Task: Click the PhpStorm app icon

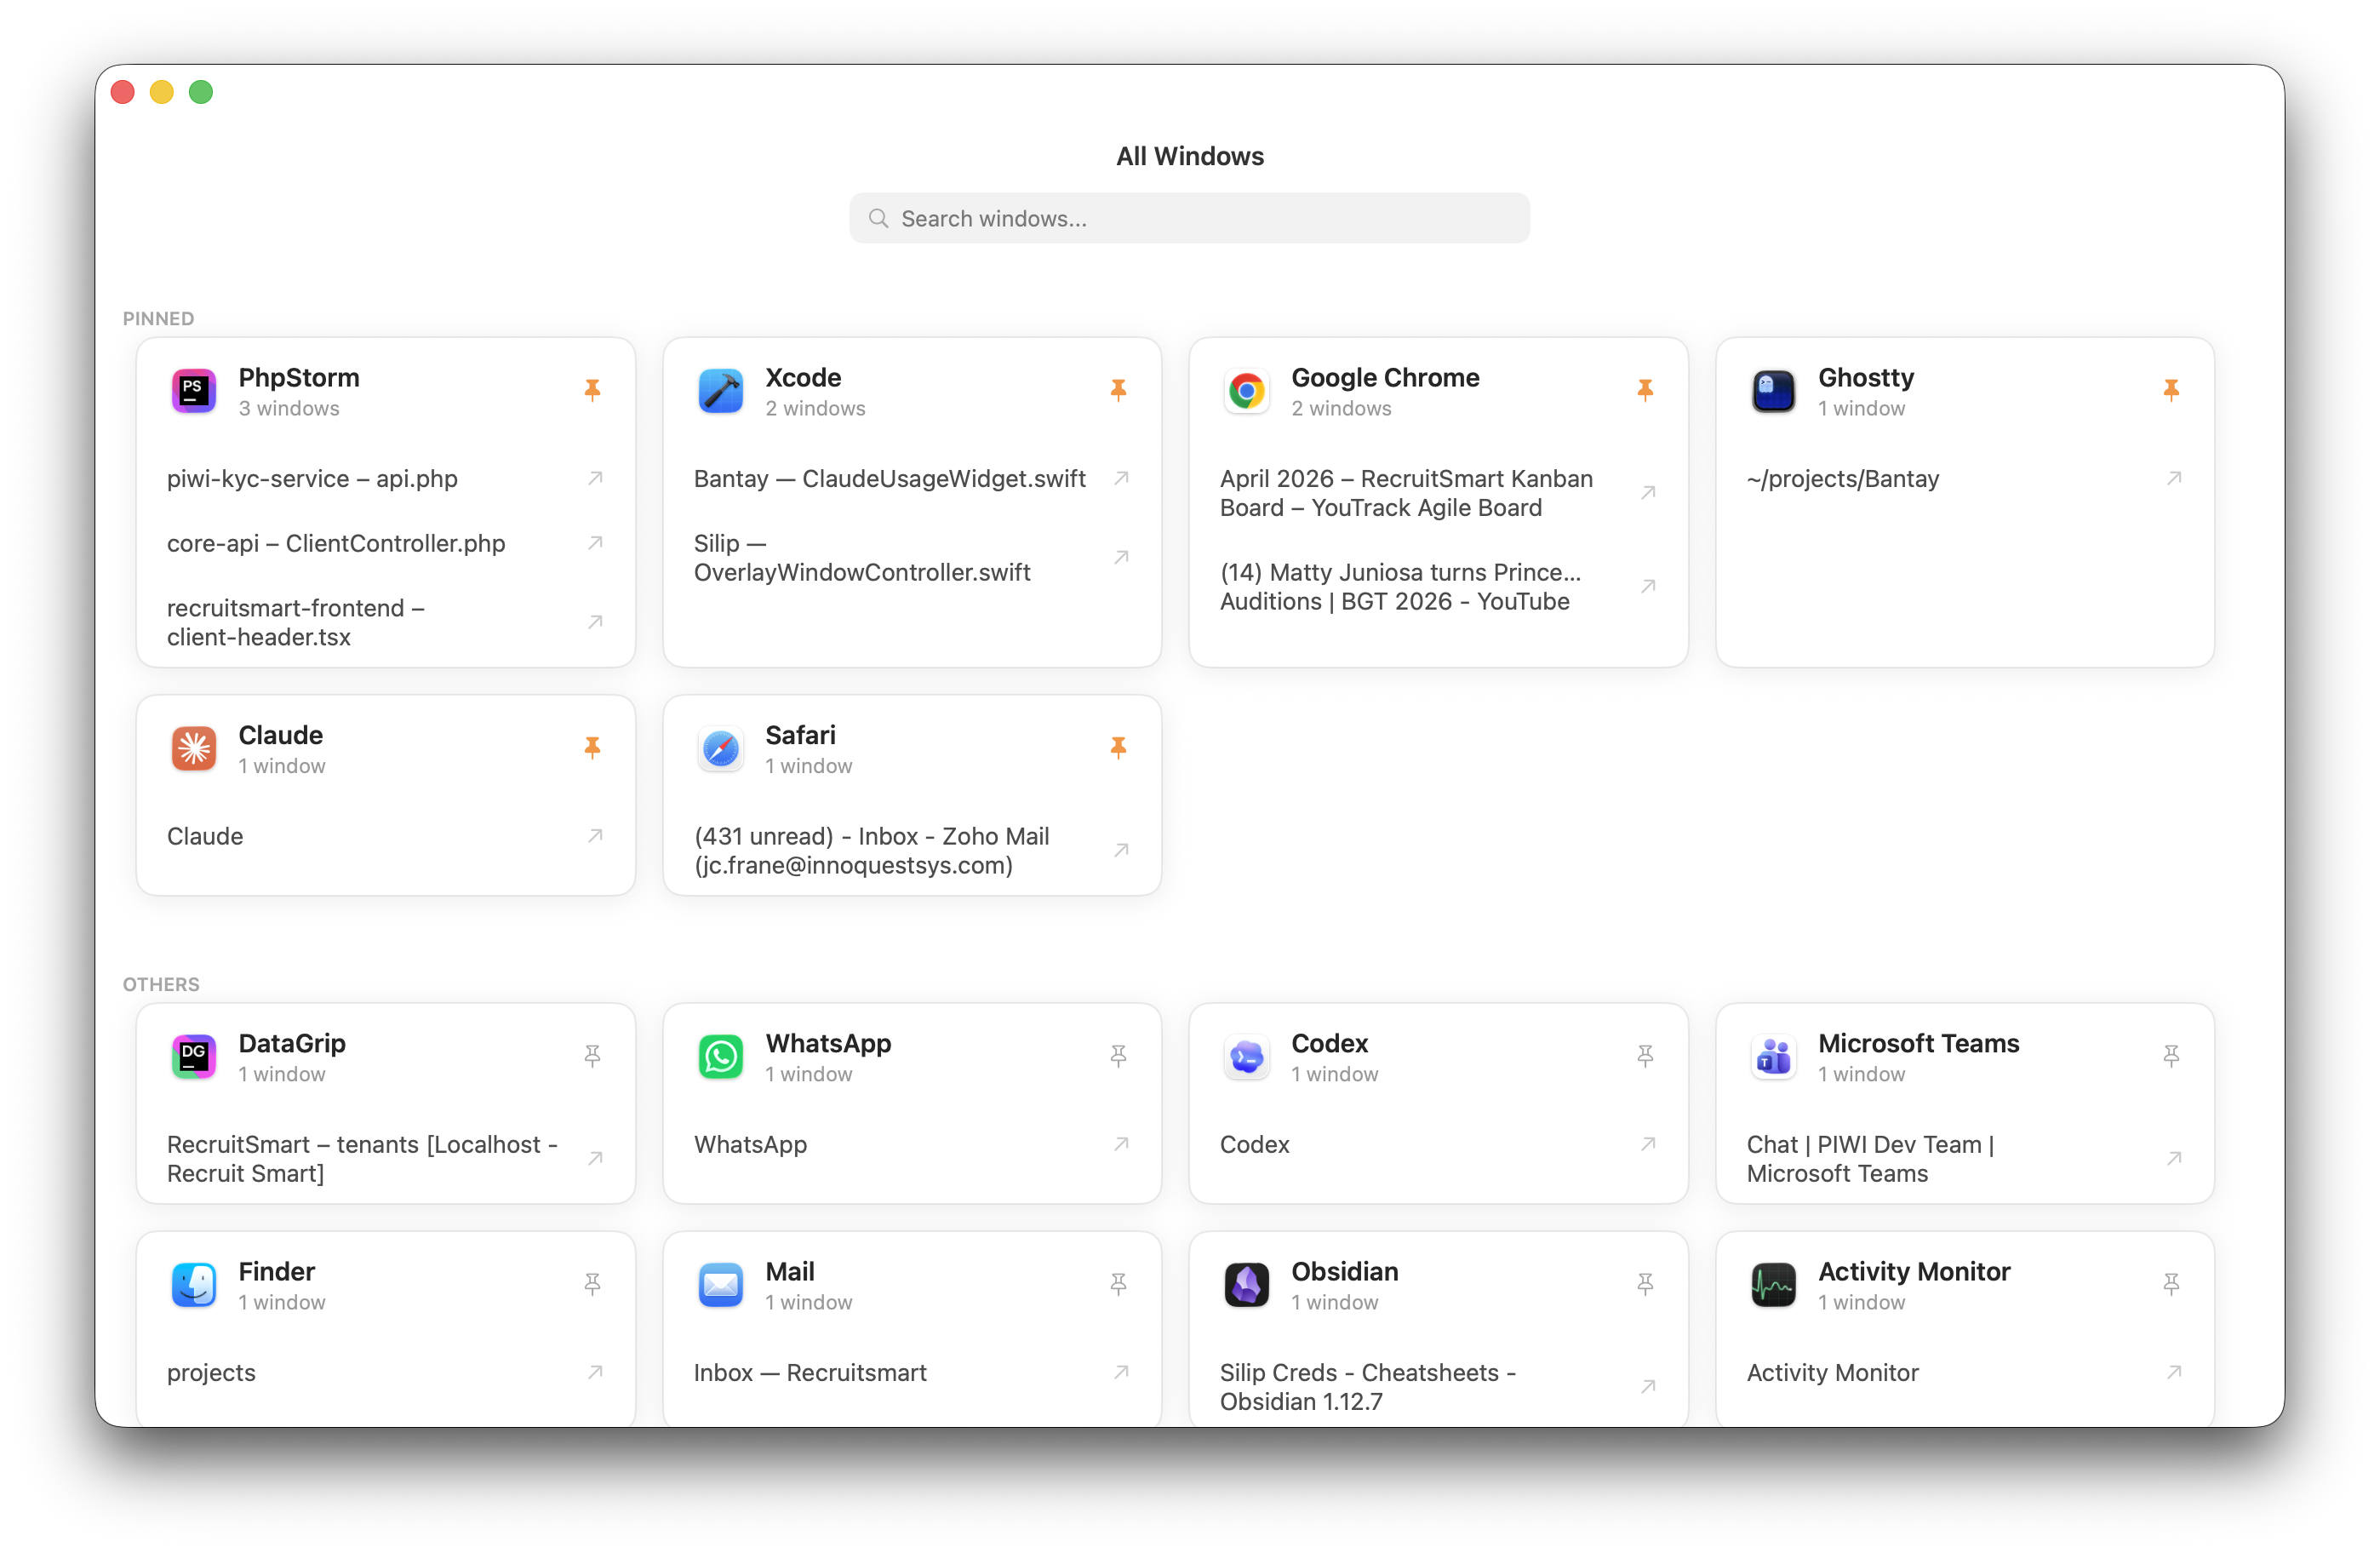Action: (194, 391)
